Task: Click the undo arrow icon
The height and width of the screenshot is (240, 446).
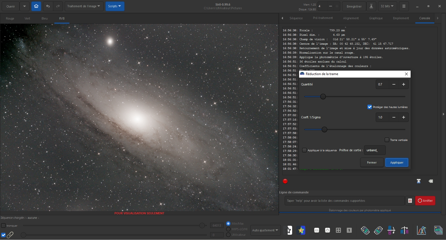Action: pos(48,6)
